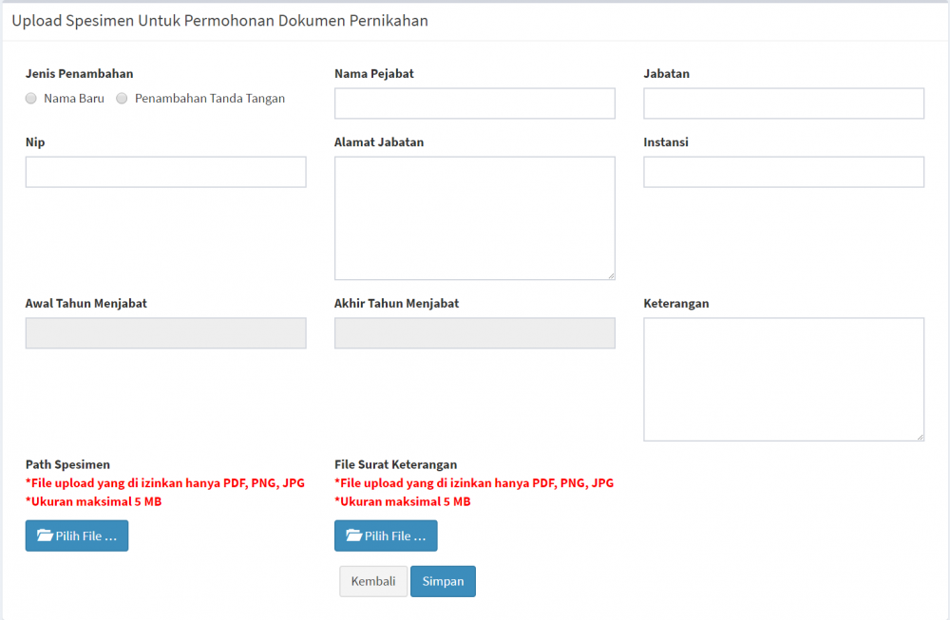Click into the Nip input box
This screenshot has height=620, width=950.
click(x=165, y=172)
